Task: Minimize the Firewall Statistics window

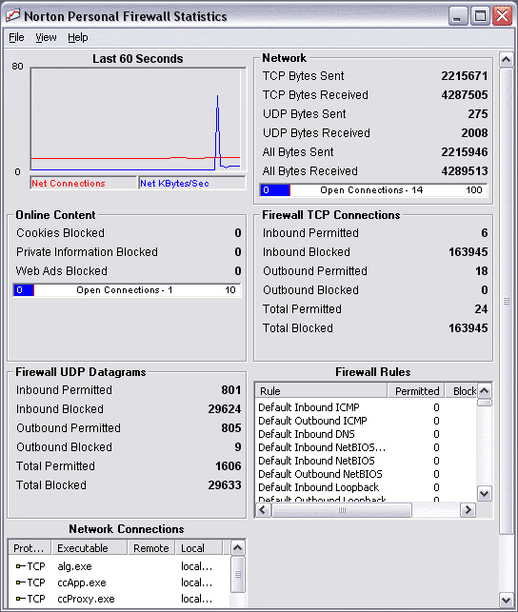Action: (457, 16)
